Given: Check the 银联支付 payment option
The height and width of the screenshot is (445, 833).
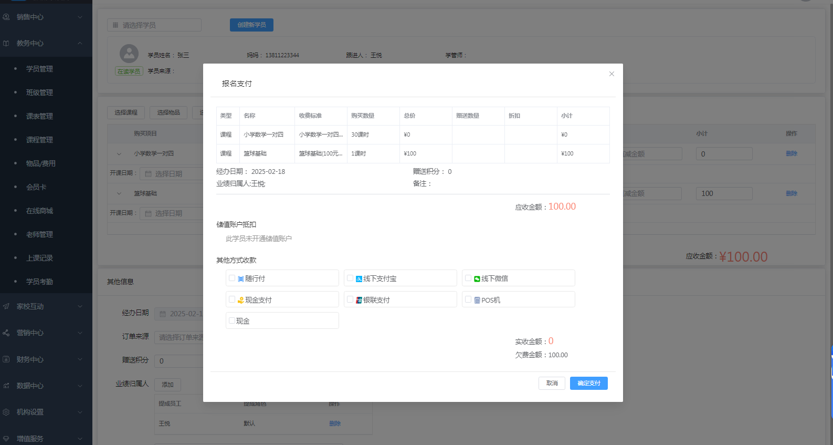Looking at the screenshot, I should [x=350, y=299].
